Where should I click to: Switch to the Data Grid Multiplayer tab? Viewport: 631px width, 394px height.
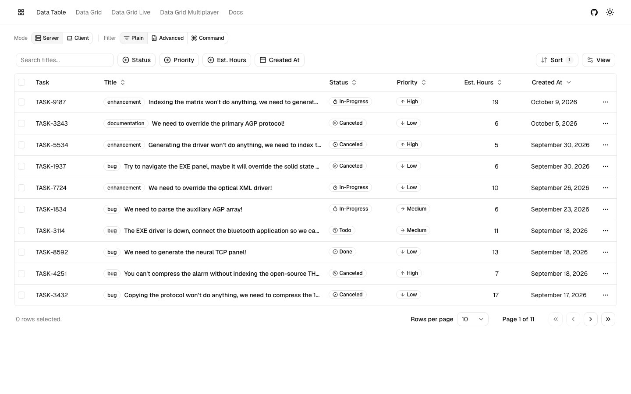click(x=189, y=12)
